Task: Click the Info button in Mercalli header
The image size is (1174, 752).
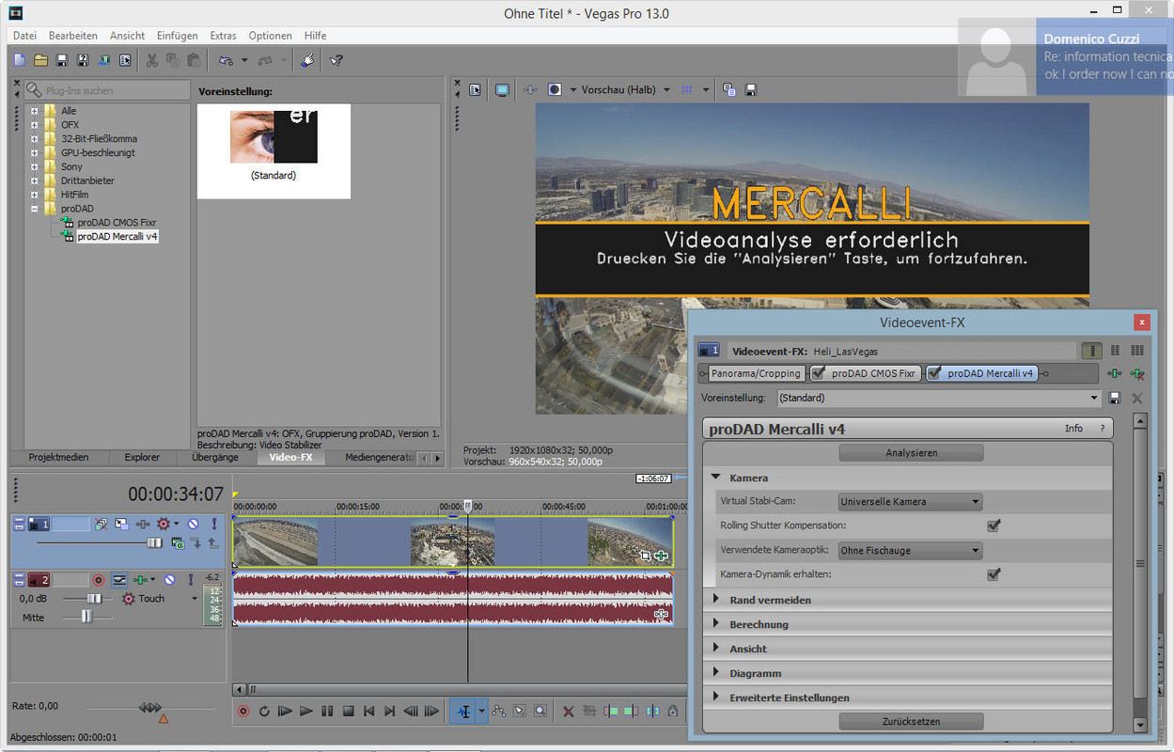Action: point(1073,429)
